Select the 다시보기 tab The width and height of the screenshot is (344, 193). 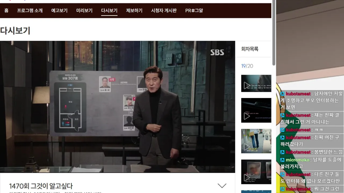click(x=109, y=11)
